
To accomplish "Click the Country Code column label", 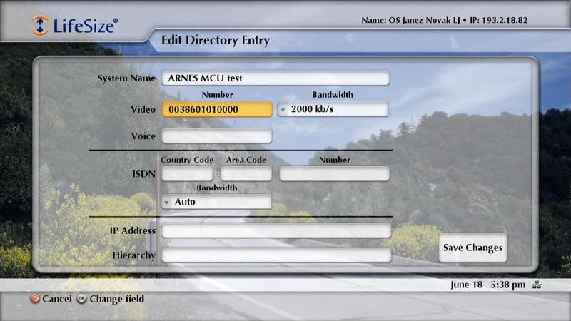I will tap(187, 160).
